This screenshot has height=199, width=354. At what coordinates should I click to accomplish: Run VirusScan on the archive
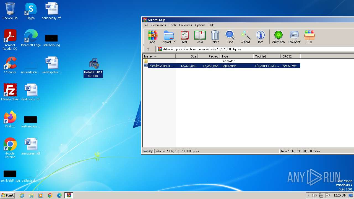tap(278, 37)
